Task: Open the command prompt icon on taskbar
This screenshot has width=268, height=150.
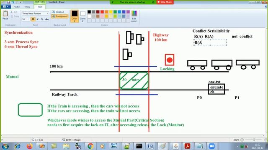Action: 139,146
